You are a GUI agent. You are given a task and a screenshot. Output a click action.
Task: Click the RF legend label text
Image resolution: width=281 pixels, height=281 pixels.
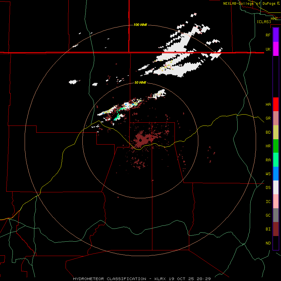click(268, 35)
